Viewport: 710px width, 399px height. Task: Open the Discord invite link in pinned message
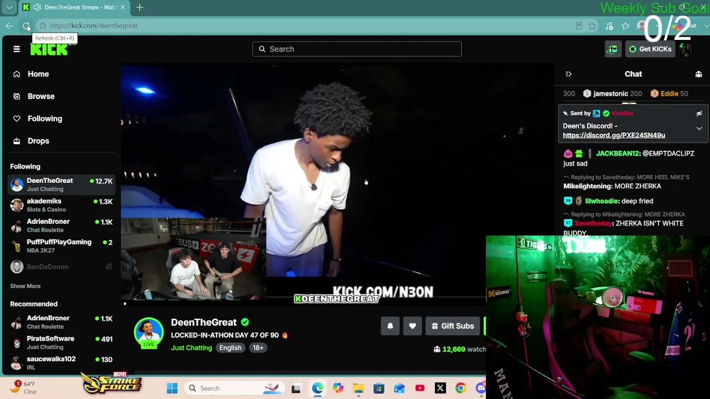614,135
